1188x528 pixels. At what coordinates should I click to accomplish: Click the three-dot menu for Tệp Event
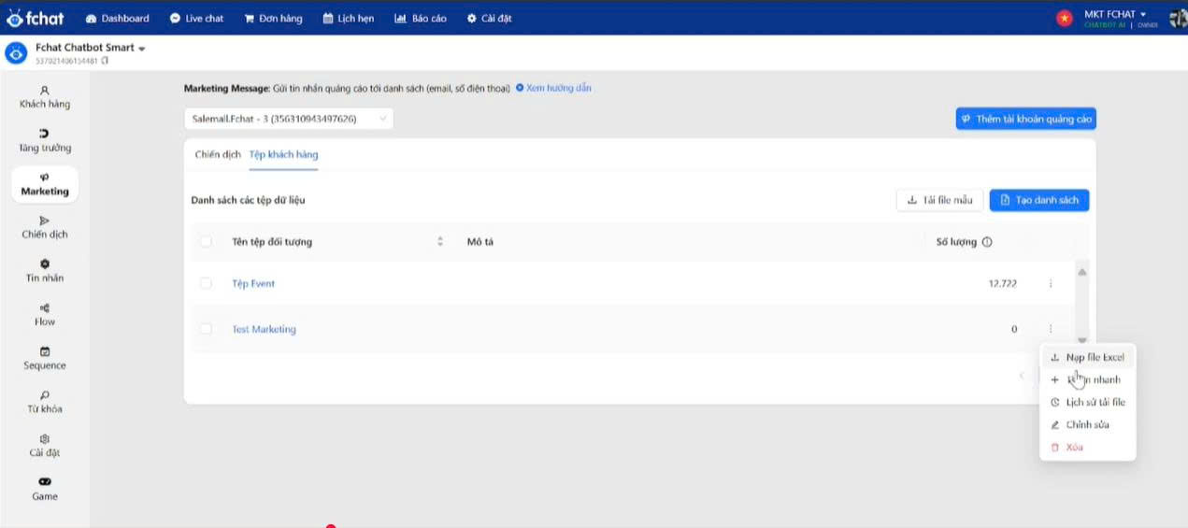[1051, 283]
